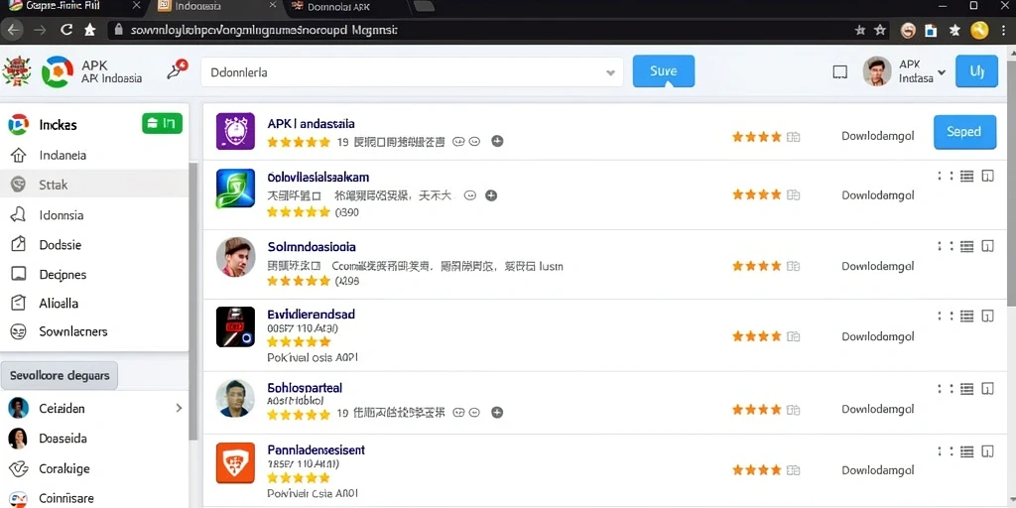Select Stlak in the sidebar menu
The height and width of the screenshot is (508, 1016).
tap(94, 185)
